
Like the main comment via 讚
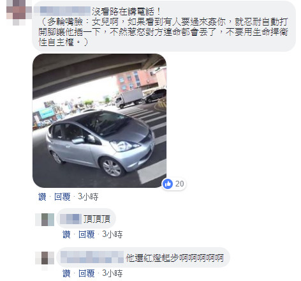[x=42, y=197]
